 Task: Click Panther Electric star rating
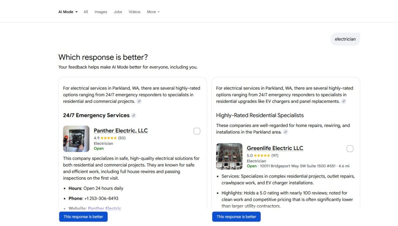tap(108, 138)
